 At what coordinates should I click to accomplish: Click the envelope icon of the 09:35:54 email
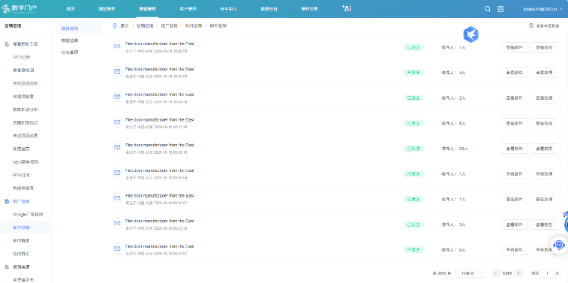(117, 173)
